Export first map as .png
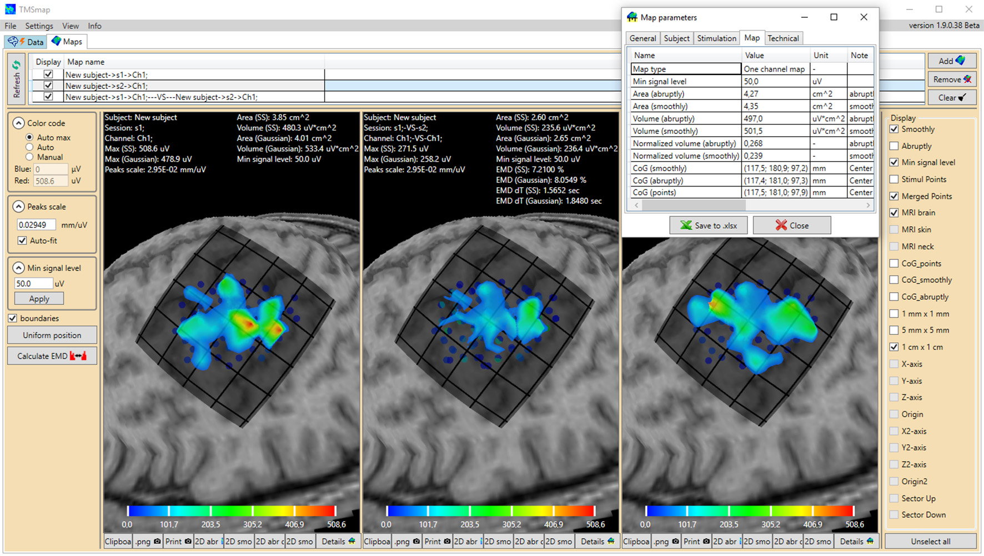The height and width of the screenshot is (556, 984). pos(148,542)
